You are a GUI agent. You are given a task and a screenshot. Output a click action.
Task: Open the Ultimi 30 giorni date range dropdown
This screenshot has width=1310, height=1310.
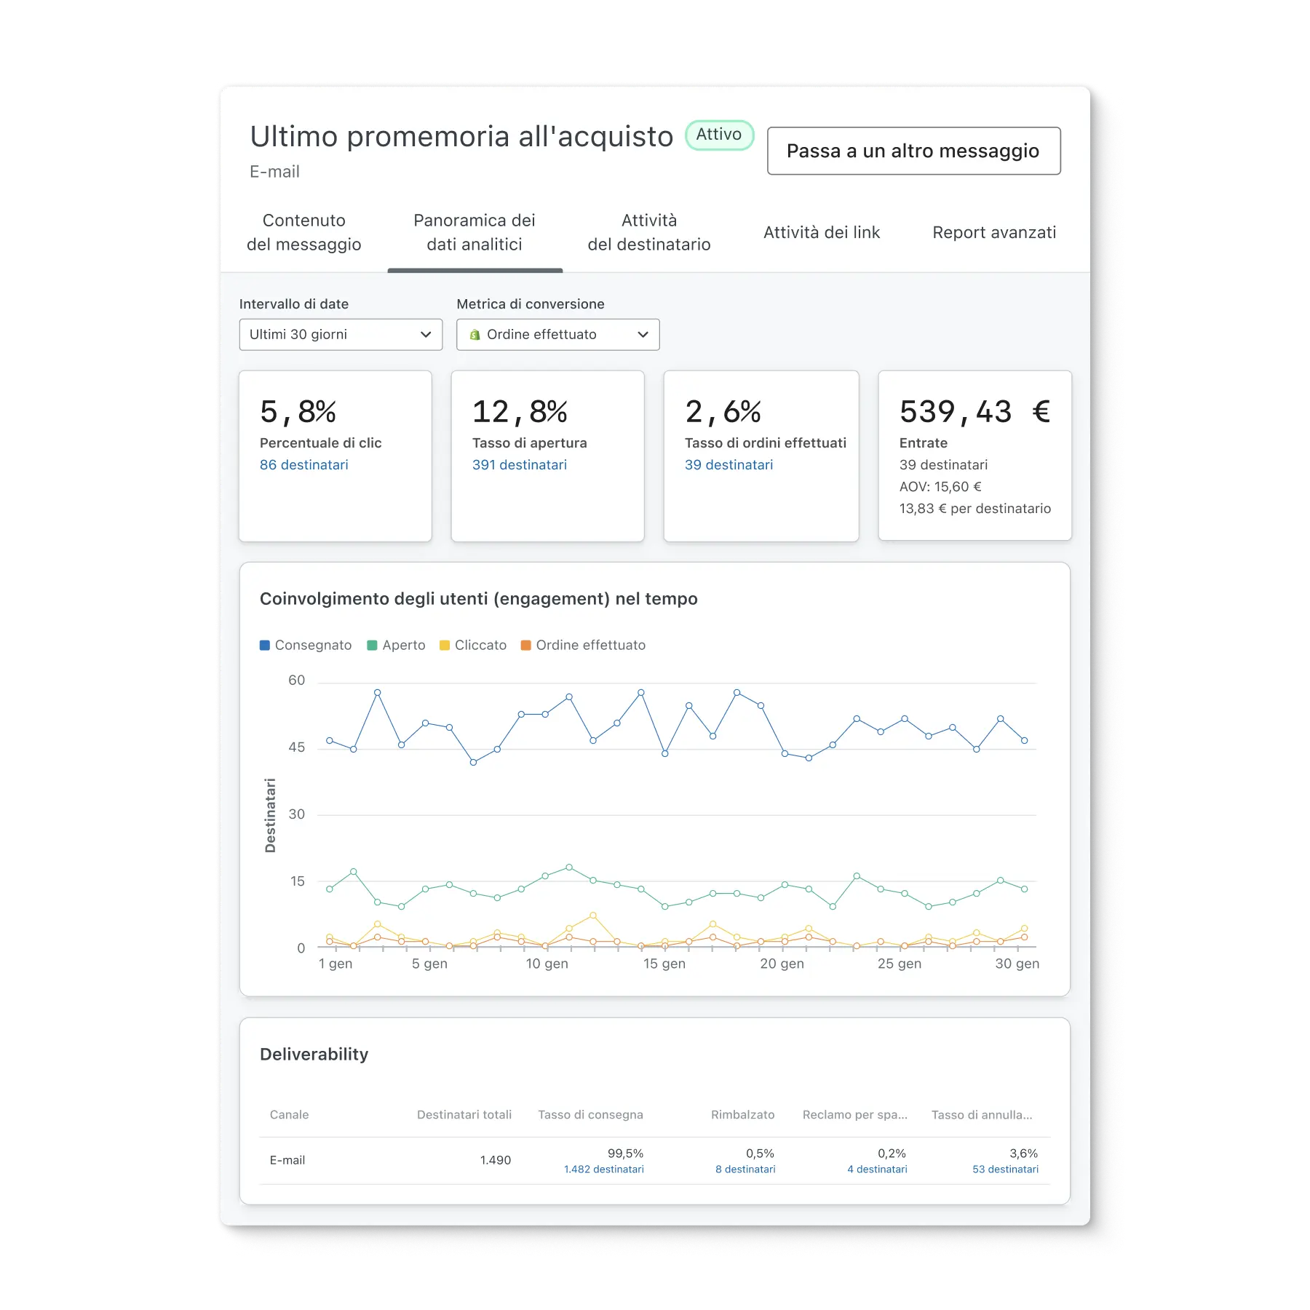click(341, 335)
